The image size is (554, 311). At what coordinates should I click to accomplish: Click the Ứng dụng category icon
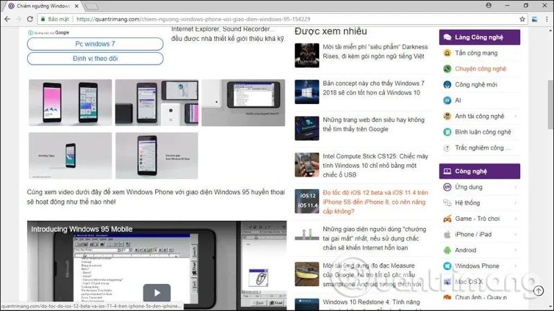click(447, 187)
